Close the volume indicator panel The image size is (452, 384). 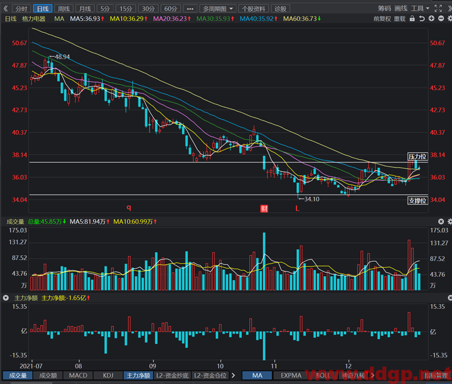[x=441, y=222]
